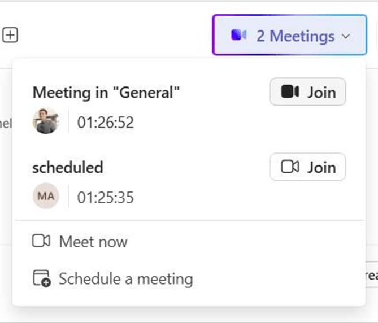The width and height of the screenshot is (378, 323).
Task: Click the partially visible "hel" text at left edge
Action: 5,124
